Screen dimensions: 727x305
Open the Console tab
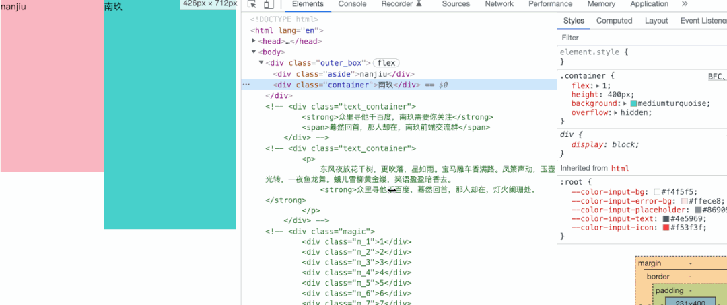pyautogui.click(x=352, y=4)
